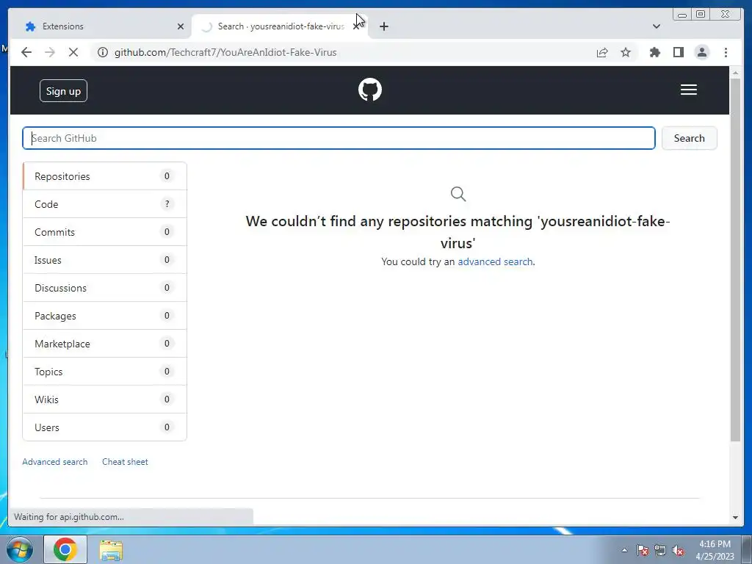Click the Action Center flag icon

click(643, 550)
